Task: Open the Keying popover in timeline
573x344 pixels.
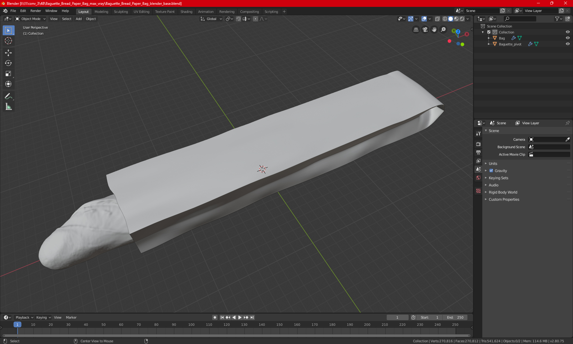Action: coord(43,317)
